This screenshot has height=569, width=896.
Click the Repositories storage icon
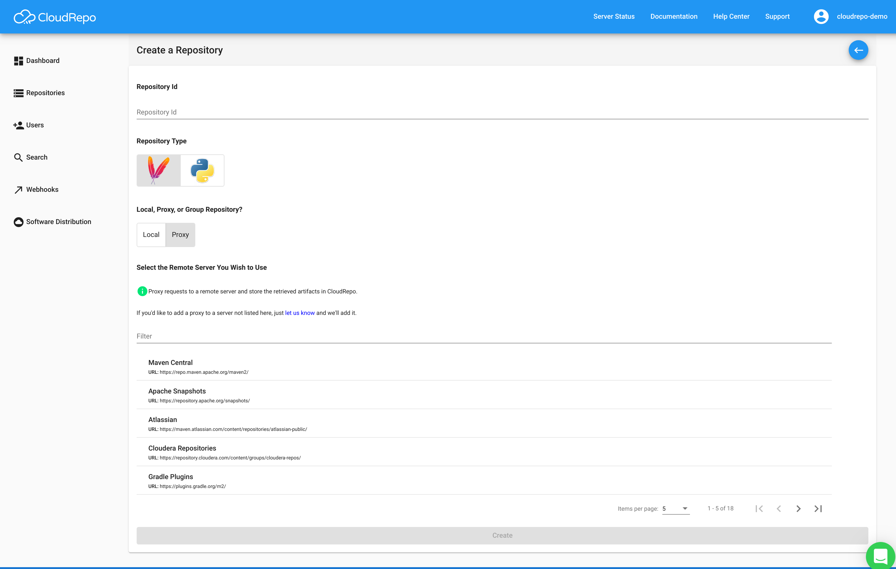coord(18,93)
